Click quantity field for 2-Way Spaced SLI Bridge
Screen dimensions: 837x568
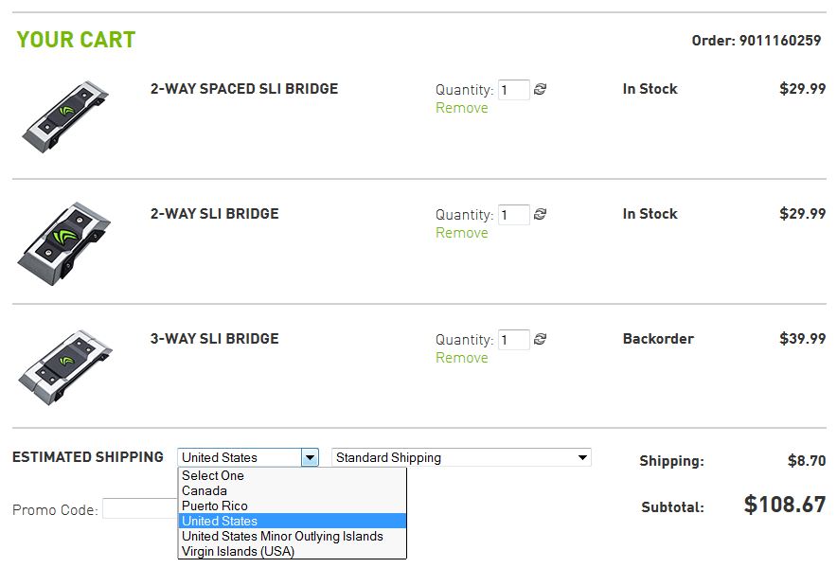click(x=514, y=90)
